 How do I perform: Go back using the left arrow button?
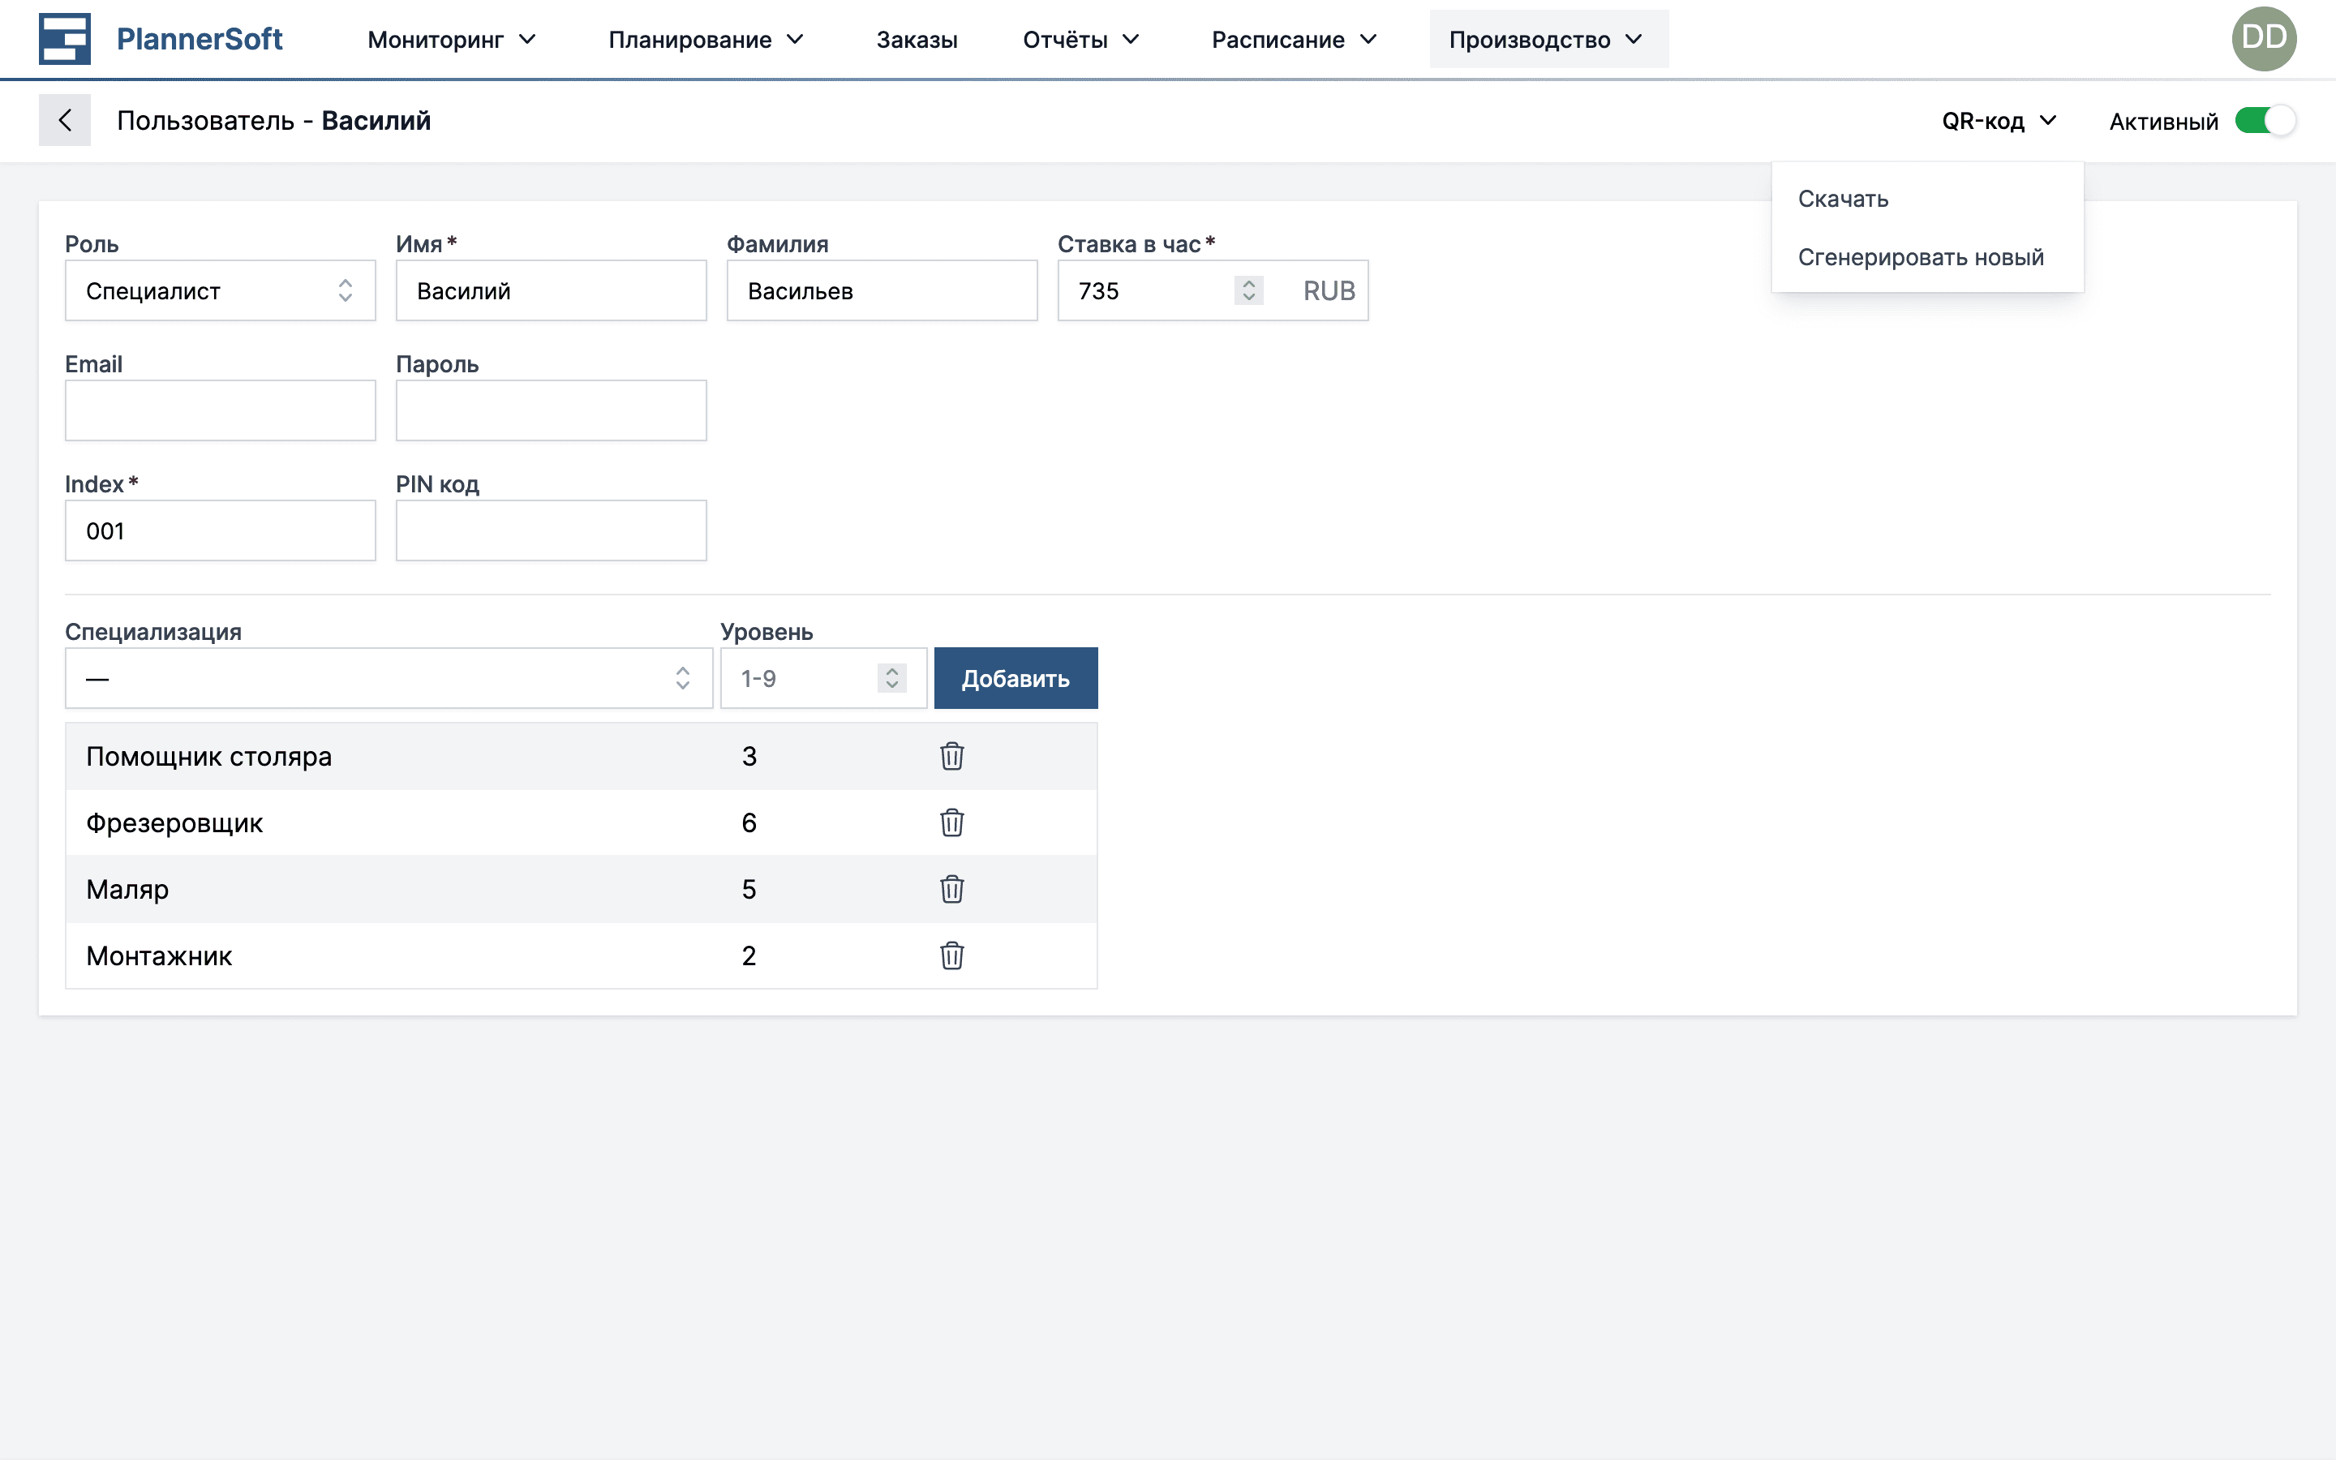pyautogui.click(x=65, y=121)
